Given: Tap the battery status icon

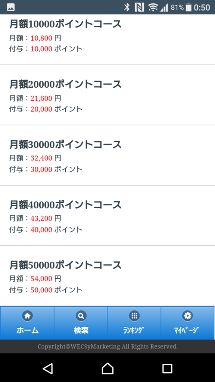Looking at the screenshot, I should 188,7.
